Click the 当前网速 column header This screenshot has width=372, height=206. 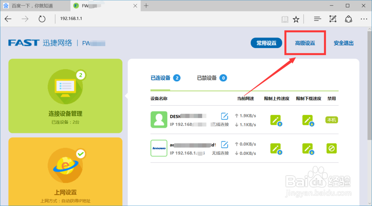click(246, 99)
